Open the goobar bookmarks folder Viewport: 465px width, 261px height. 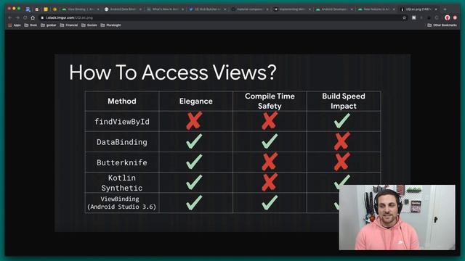(49, 25)
